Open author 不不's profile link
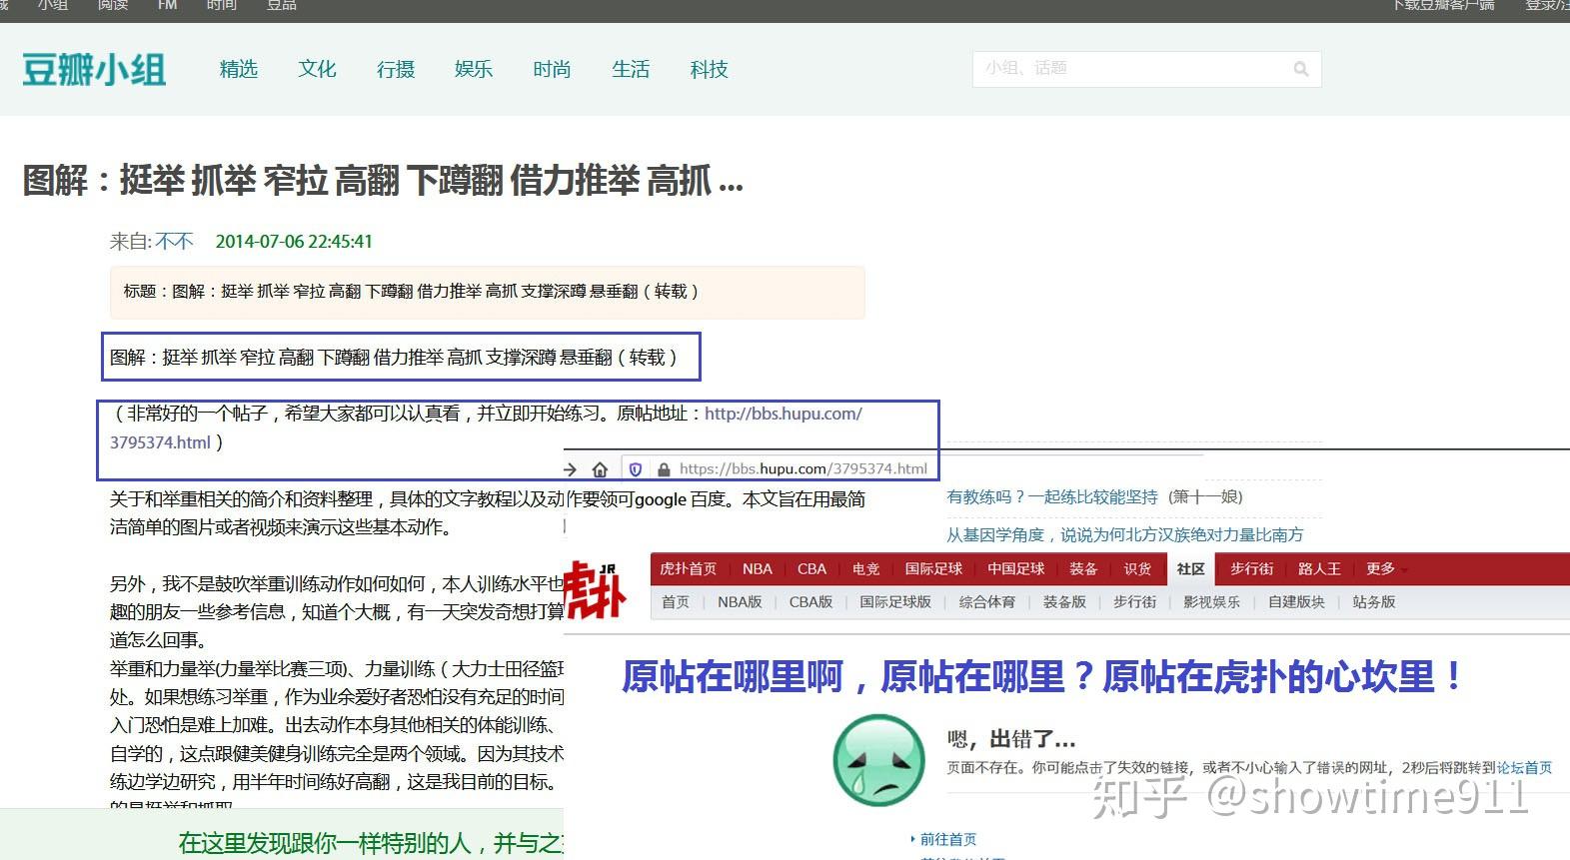The width and height of the screenshot is (1570, 860). [174, 241]
